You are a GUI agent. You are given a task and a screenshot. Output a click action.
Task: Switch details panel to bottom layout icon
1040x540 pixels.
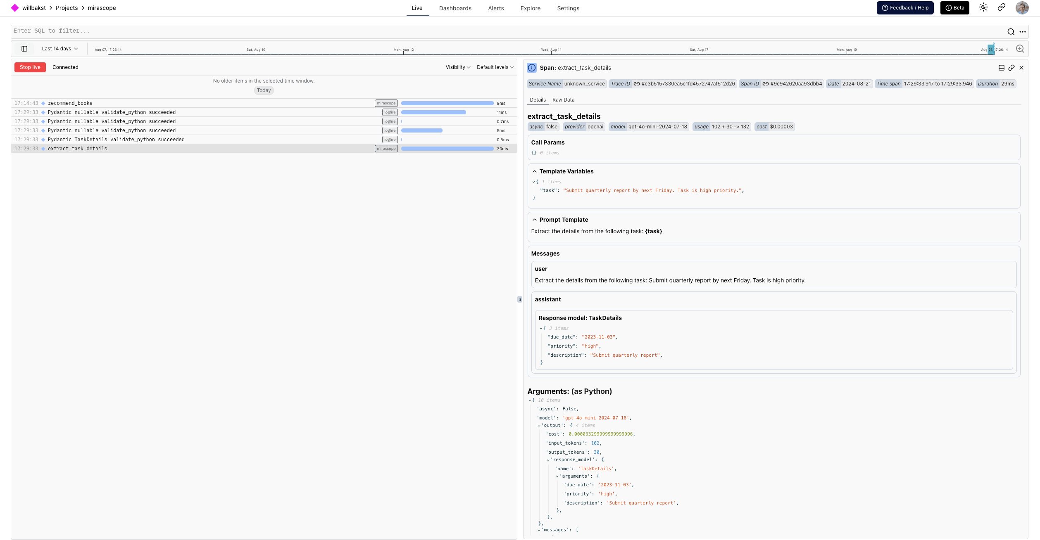[x=1002, y=68]
